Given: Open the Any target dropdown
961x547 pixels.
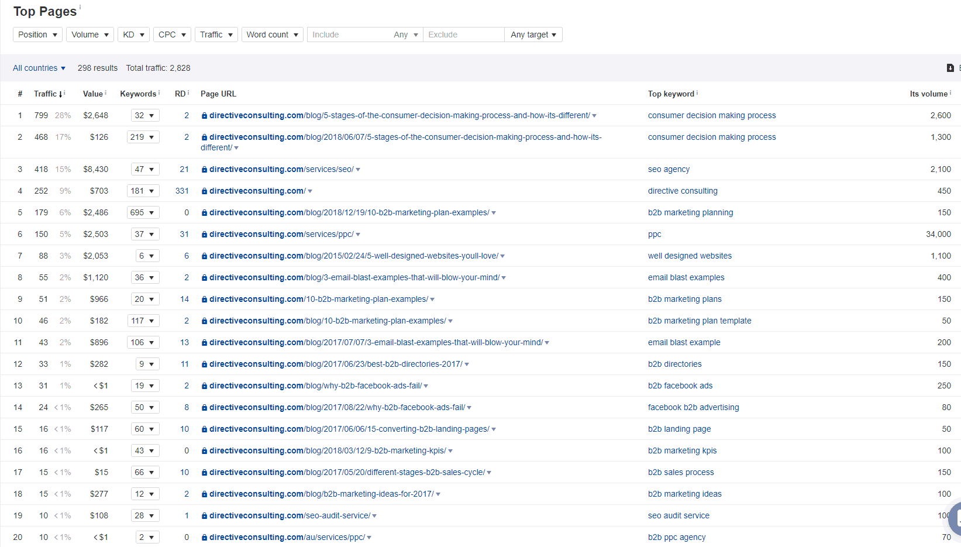Looking at the screenshot, I should tap(533, 35).
